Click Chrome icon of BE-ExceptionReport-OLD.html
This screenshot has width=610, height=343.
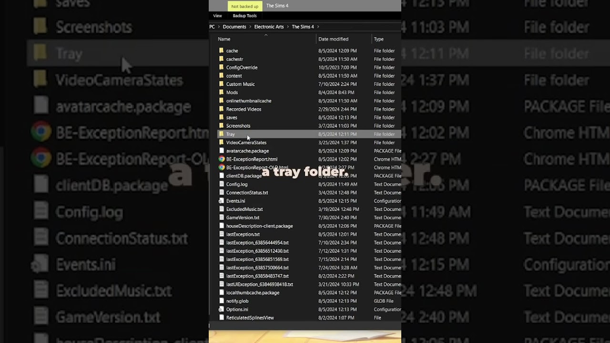222,167
